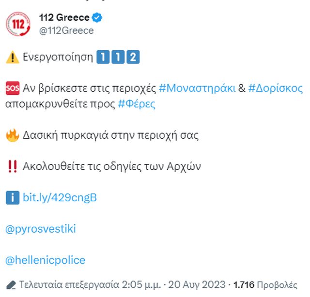Open the #Δορίσκος hashtag

tap(275, 89)
